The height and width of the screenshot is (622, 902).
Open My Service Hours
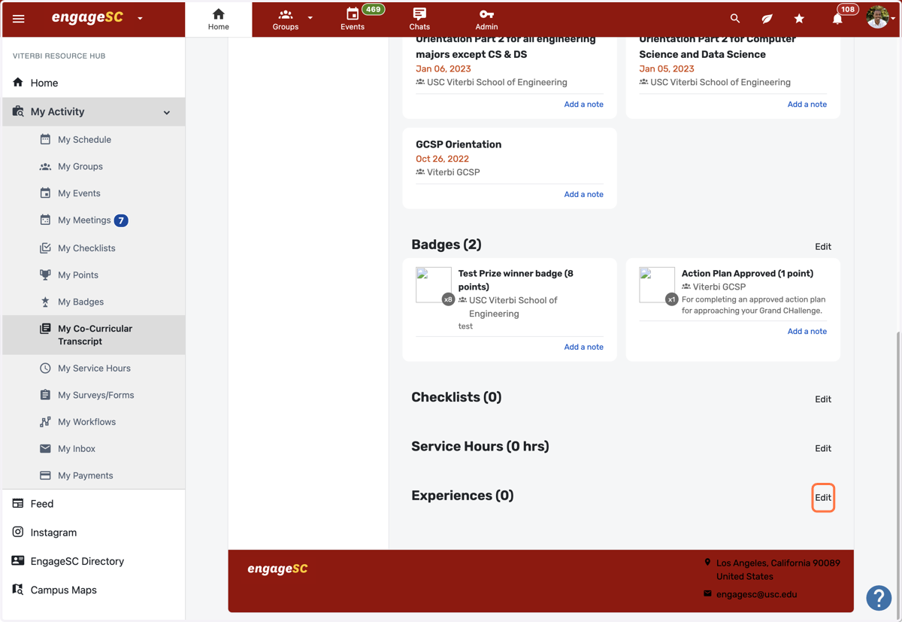[x=94, y=369]
